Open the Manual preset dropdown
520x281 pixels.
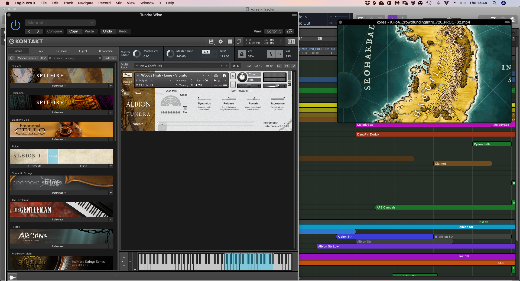(x=60, y=23)
